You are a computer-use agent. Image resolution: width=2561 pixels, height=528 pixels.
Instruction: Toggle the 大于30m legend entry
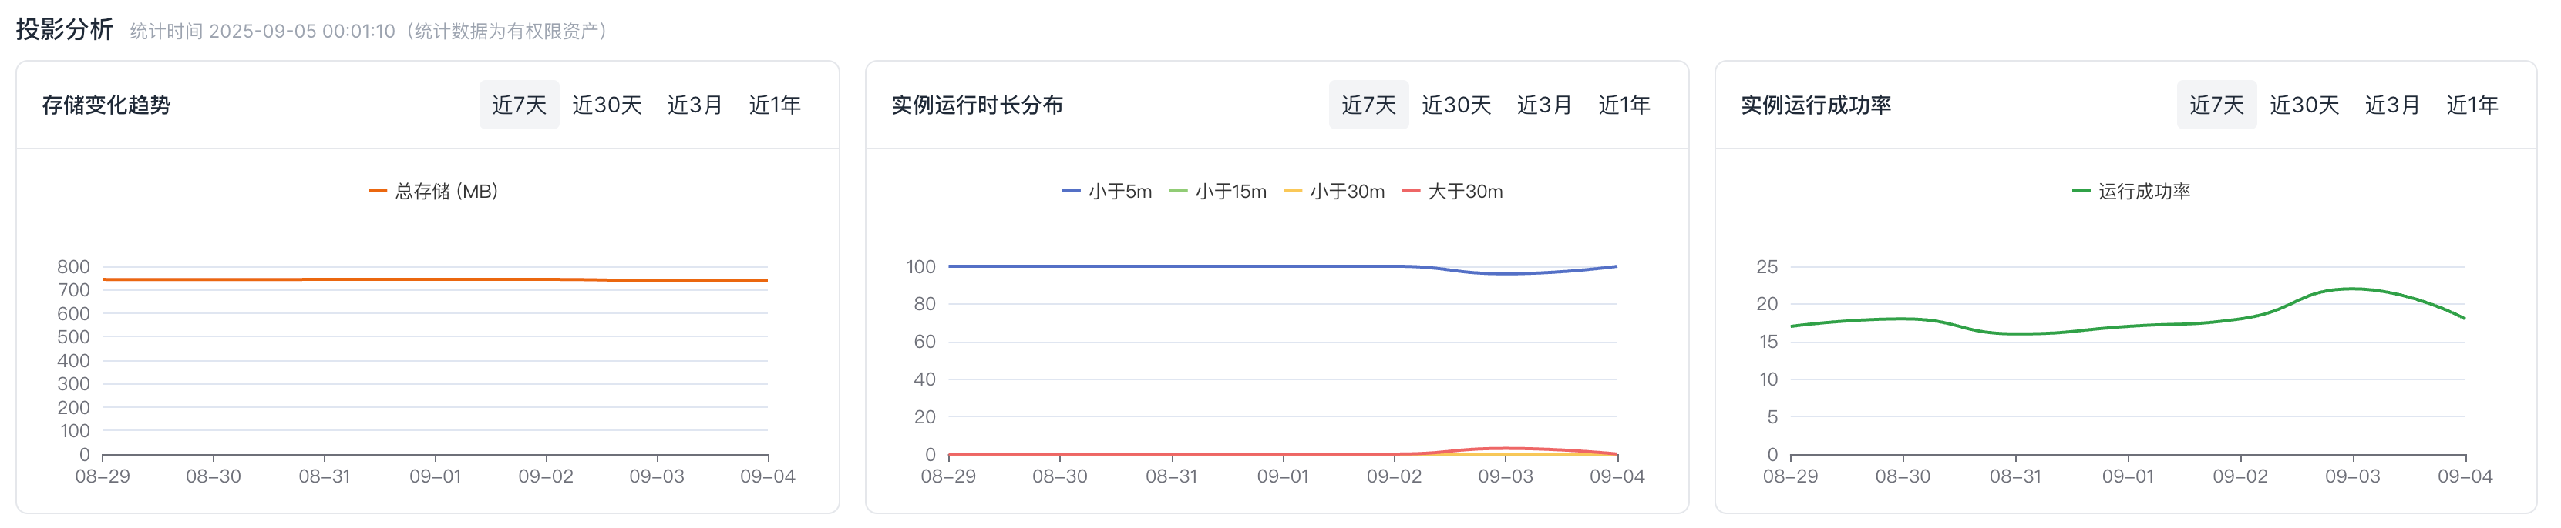[1452, 192]
